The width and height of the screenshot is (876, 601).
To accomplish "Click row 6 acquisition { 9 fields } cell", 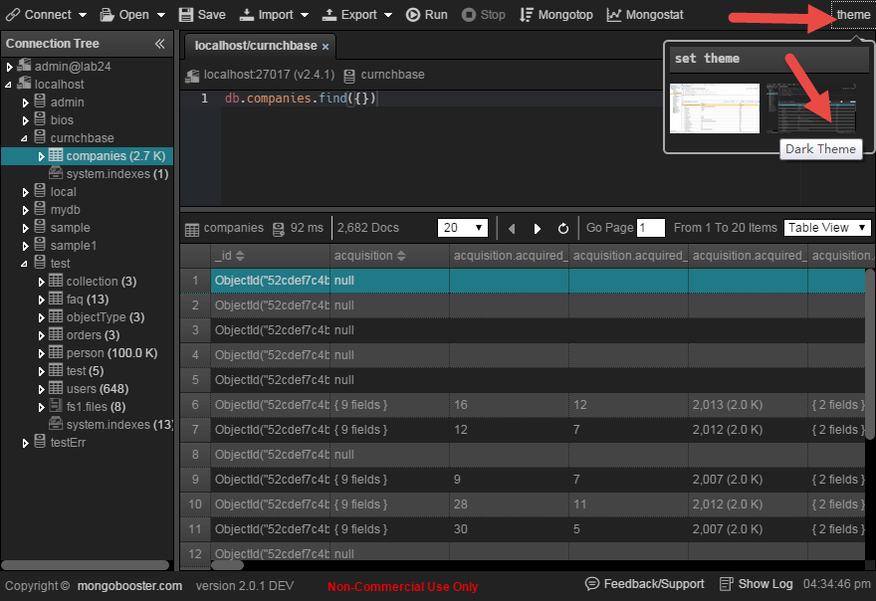I will click(389, 405).
